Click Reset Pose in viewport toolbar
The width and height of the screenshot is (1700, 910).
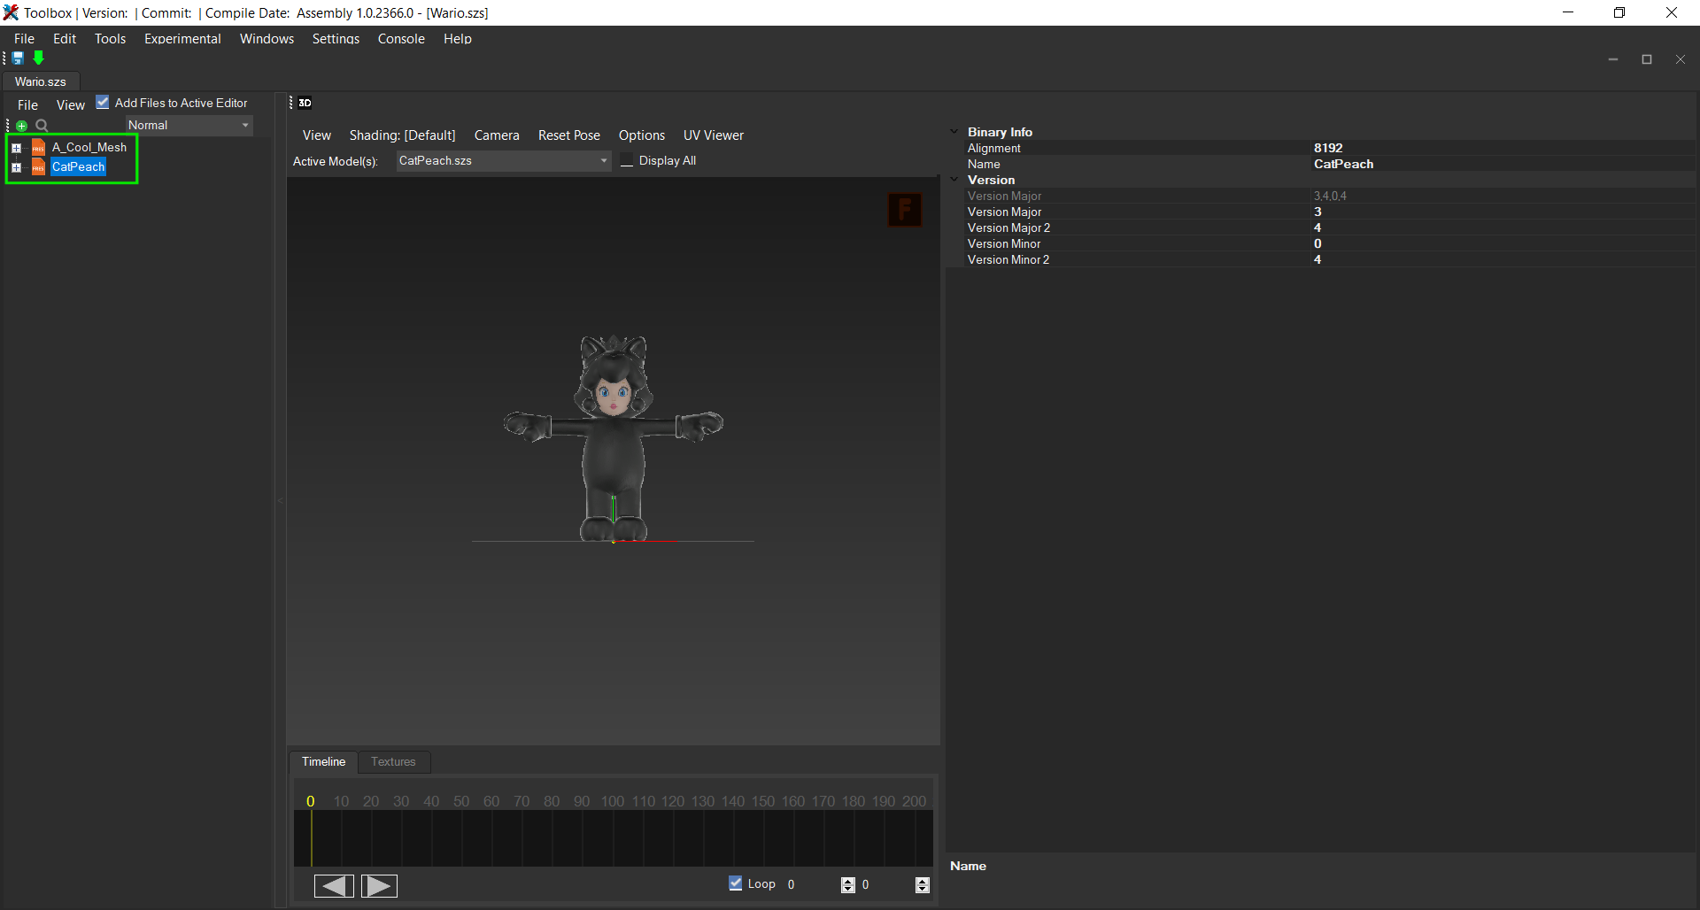coord(568,135)
